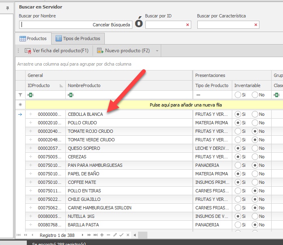Click Nuevo producto (F2) button
The width and height of the screenshot is (283, 245).
click(123, 51)
